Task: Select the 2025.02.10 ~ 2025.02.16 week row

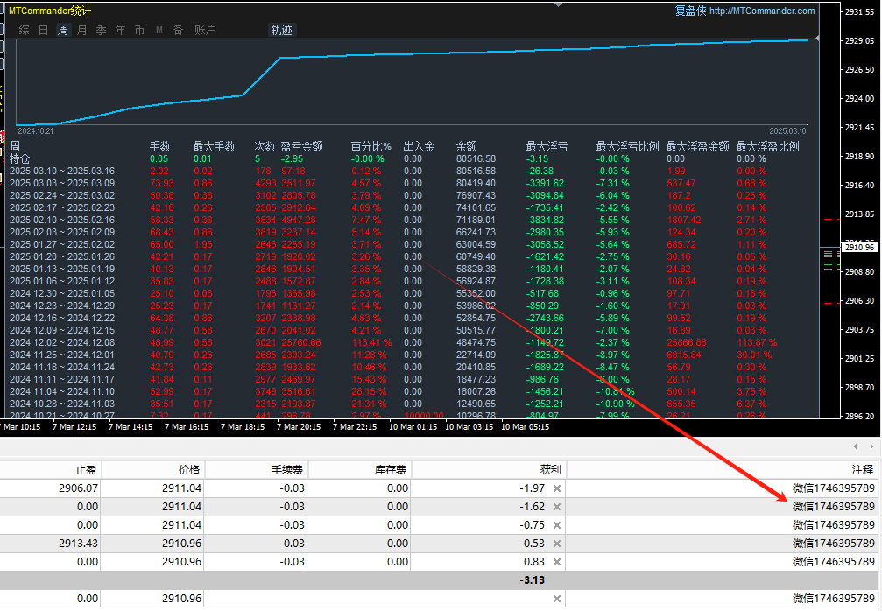Action: coord(388,220)
